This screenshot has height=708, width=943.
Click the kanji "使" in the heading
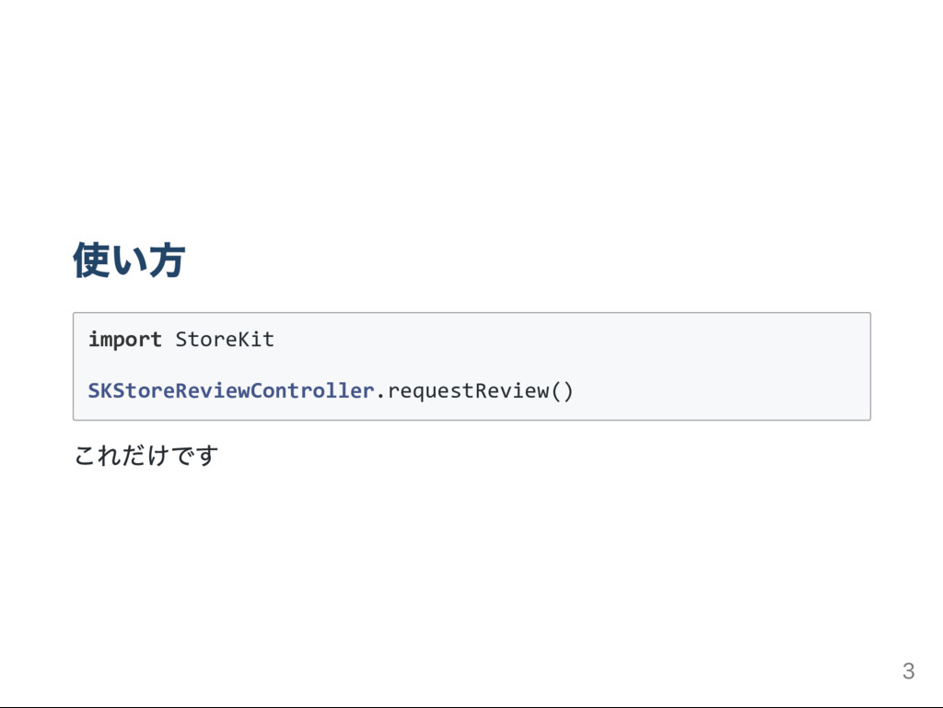91,261
